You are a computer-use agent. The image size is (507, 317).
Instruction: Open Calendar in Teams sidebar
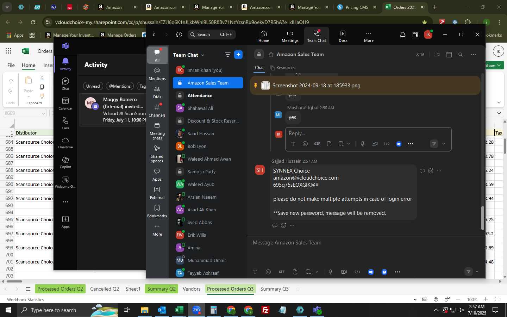click(65, 104)
